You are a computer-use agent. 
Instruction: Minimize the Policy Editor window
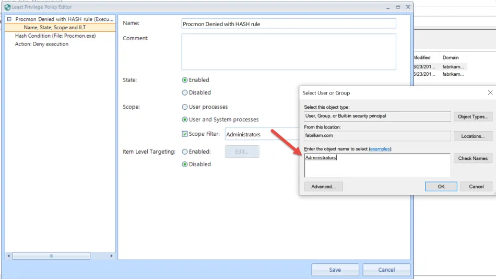[388, 7]
